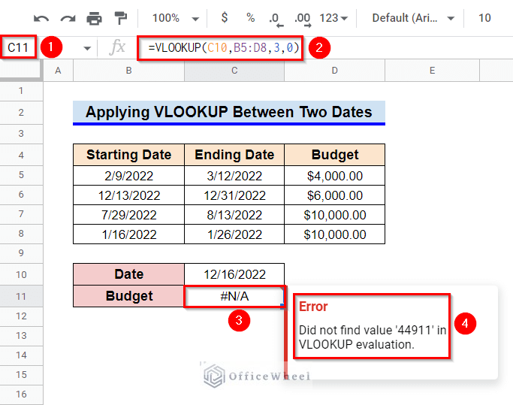
Task: Click decrease decimal places icon
Action: tap(276, 20)
